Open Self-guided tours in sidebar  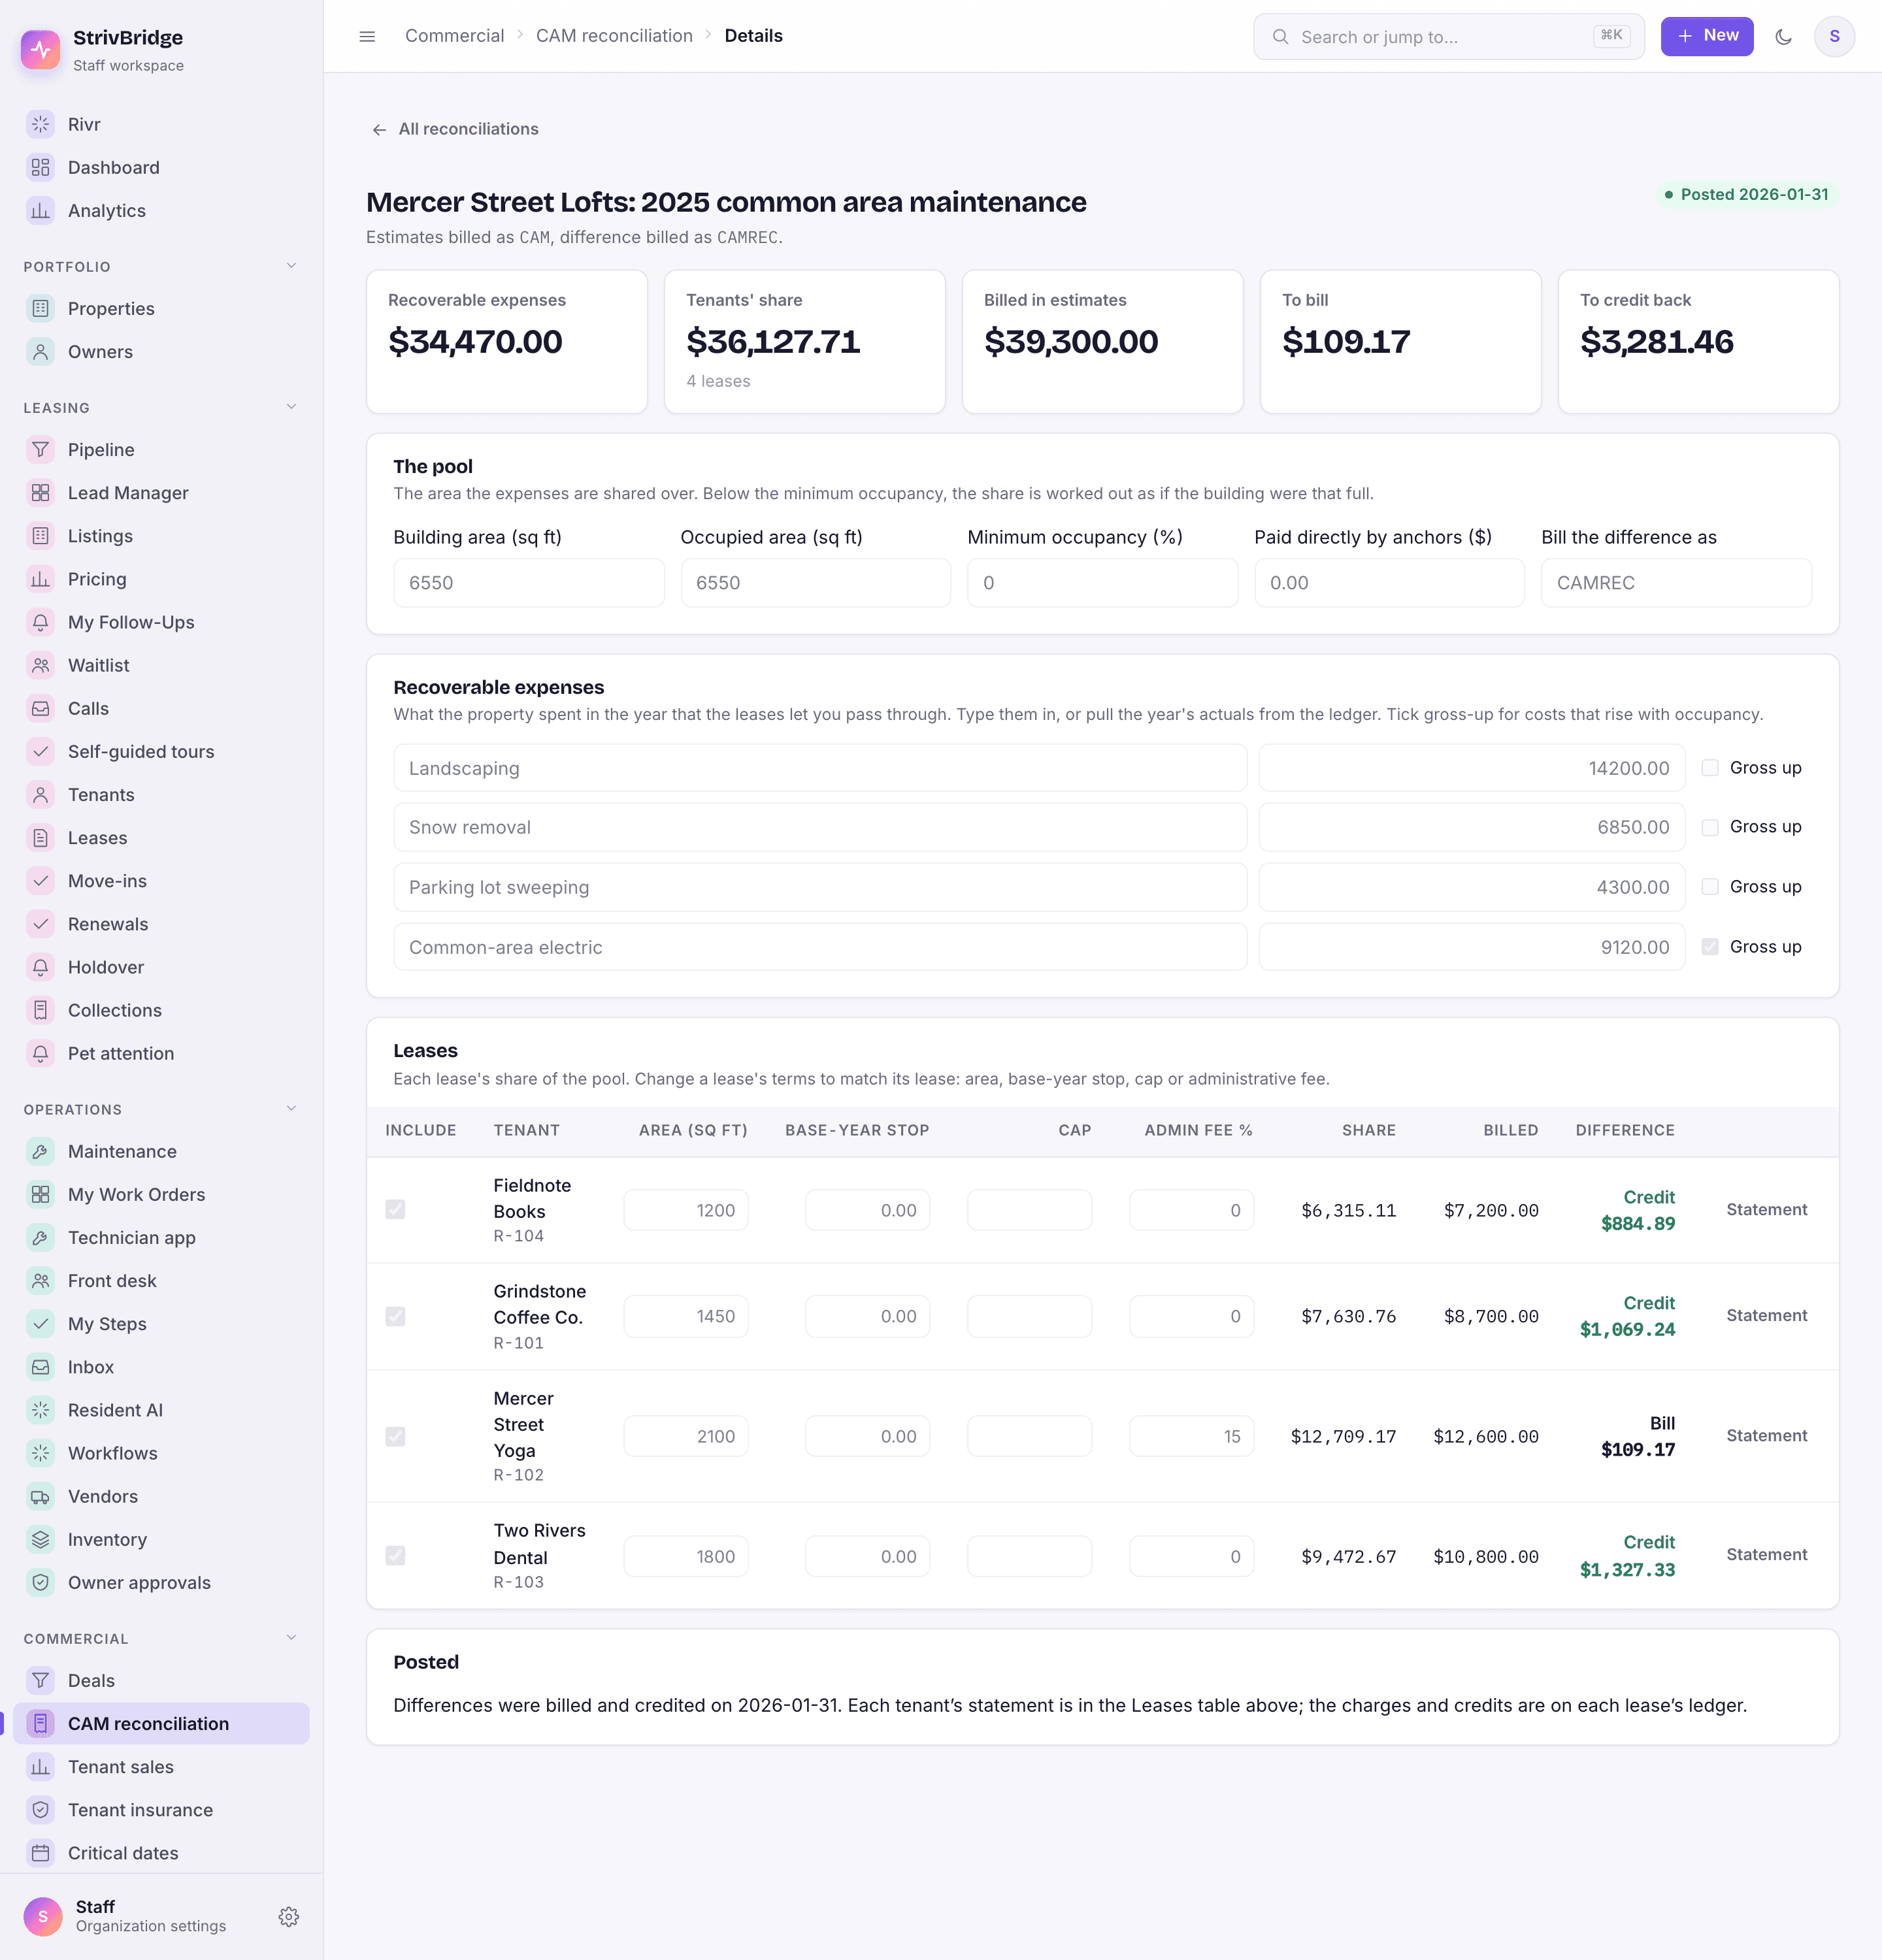point(161,751)
